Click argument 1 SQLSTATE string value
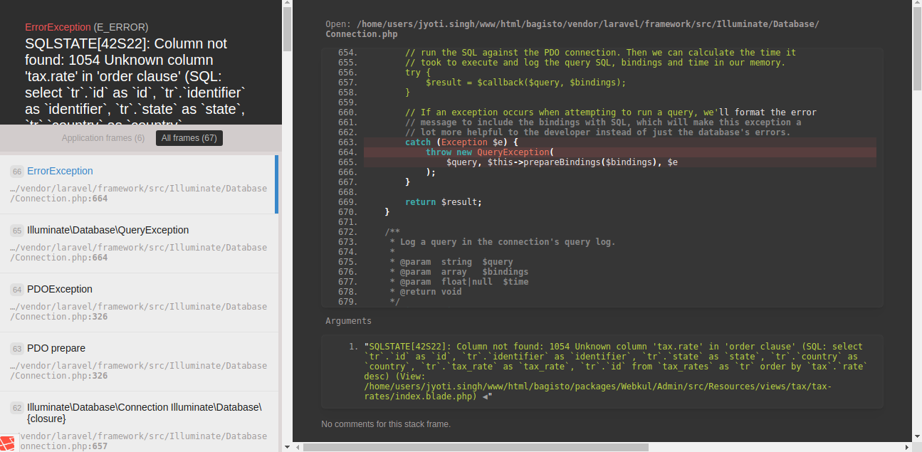Screen dimensions: 922x452 pyautogui.click(x=616, y=372)
